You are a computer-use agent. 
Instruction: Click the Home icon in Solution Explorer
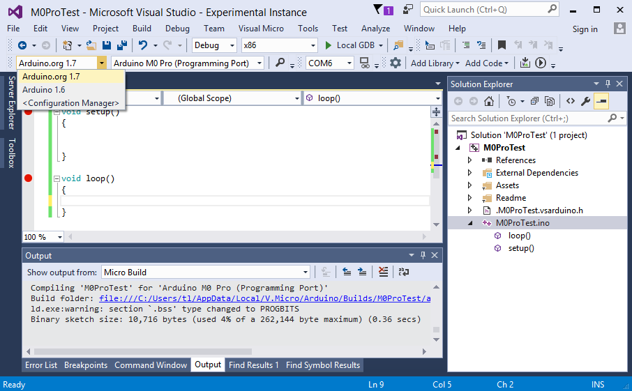click(x=489, y=101)
